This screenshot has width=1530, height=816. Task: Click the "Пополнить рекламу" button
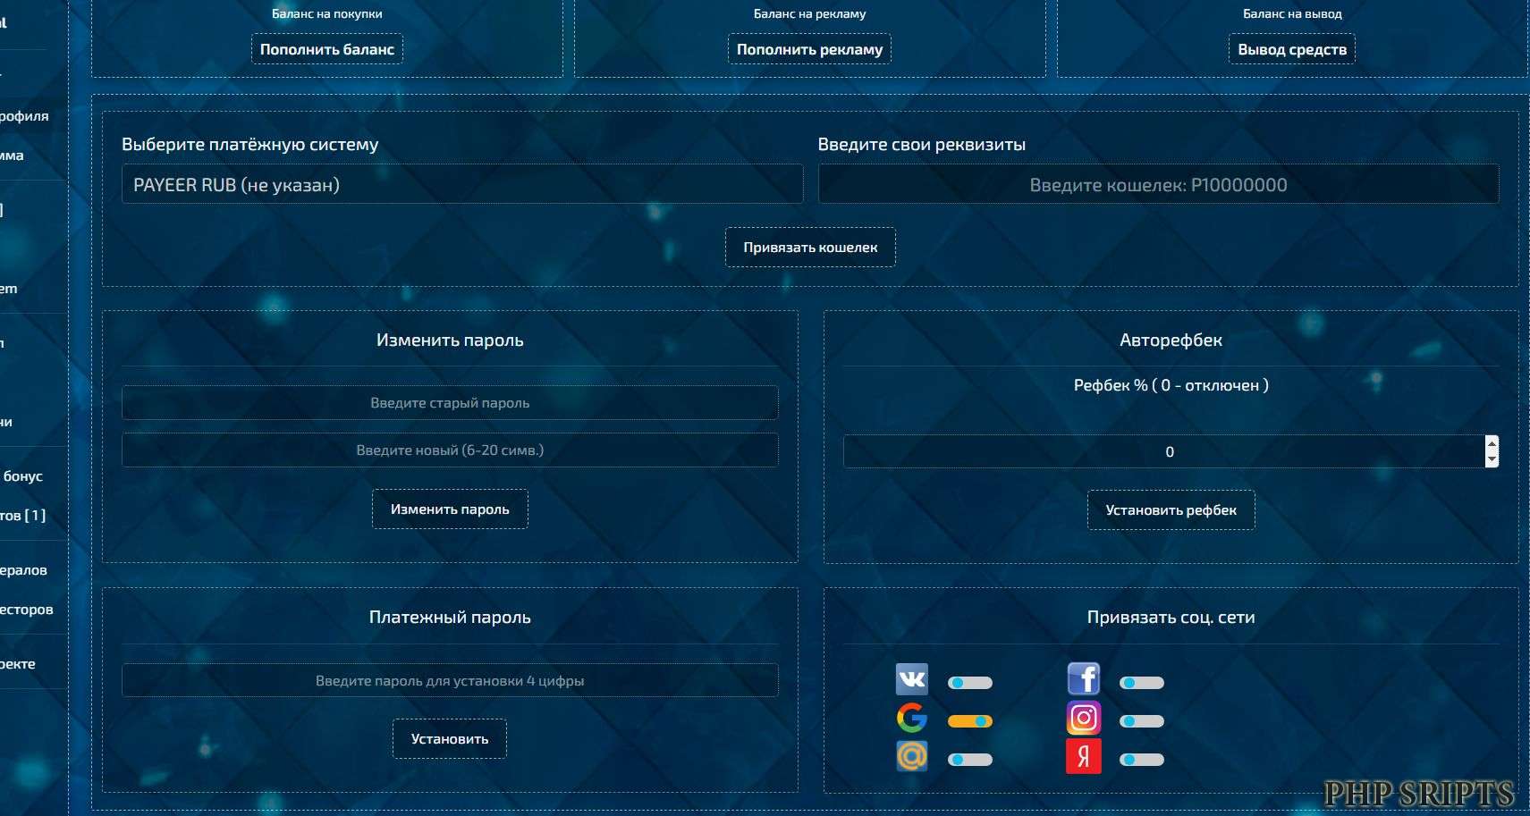[x=809, y=50]
